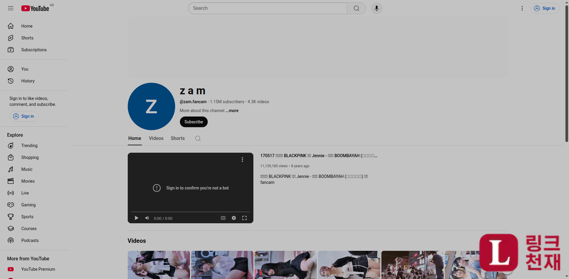Enter fullscreen in the player
The image size is (569, 279).
244,218
